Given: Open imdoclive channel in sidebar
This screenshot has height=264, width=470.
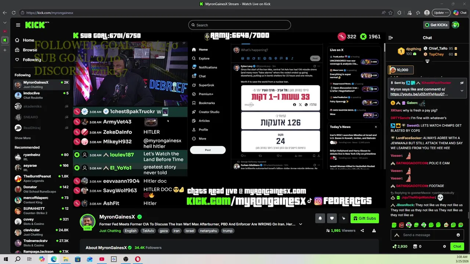Looking at the screenshot, I should coord(41,95).
